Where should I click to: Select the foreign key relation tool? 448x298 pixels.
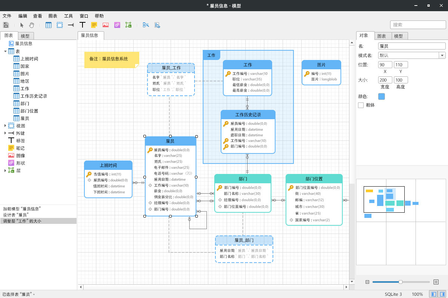point(71,25)
